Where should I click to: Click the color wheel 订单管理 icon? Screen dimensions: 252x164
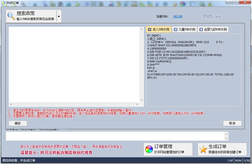tap(149, 149)
